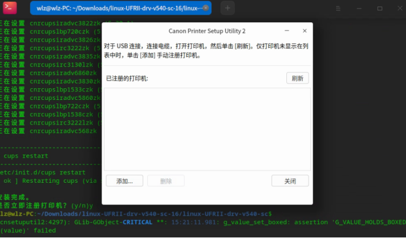This screenshot has height=238, width=406.
Task: Click the 关闭 close button
Action: click(x=290, y=181)
